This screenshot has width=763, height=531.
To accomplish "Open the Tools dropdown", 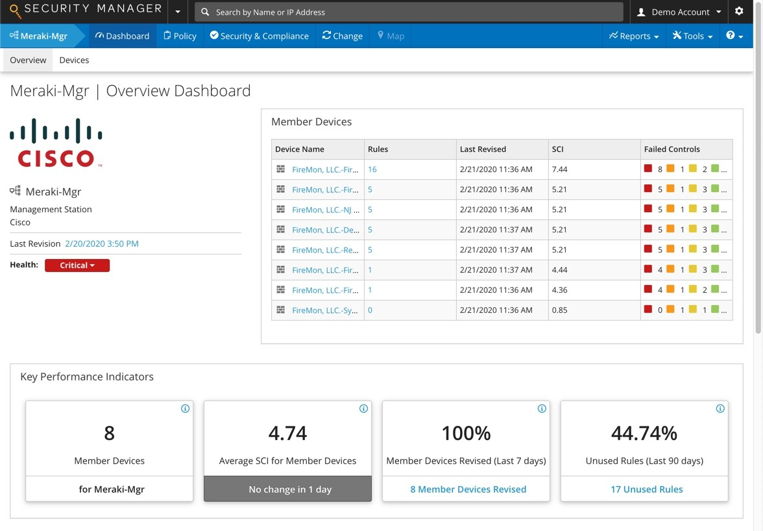I will click(x=692, y=36).
